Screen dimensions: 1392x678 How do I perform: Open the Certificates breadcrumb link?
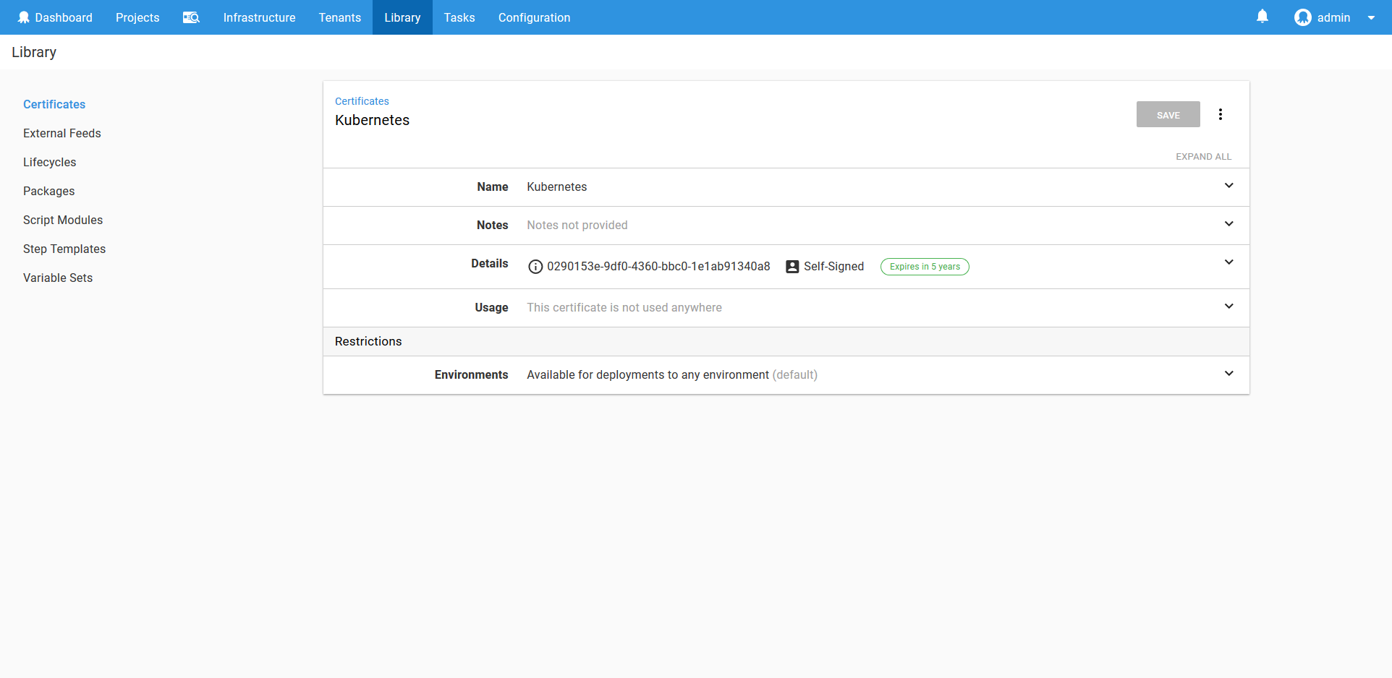[362, 101]
